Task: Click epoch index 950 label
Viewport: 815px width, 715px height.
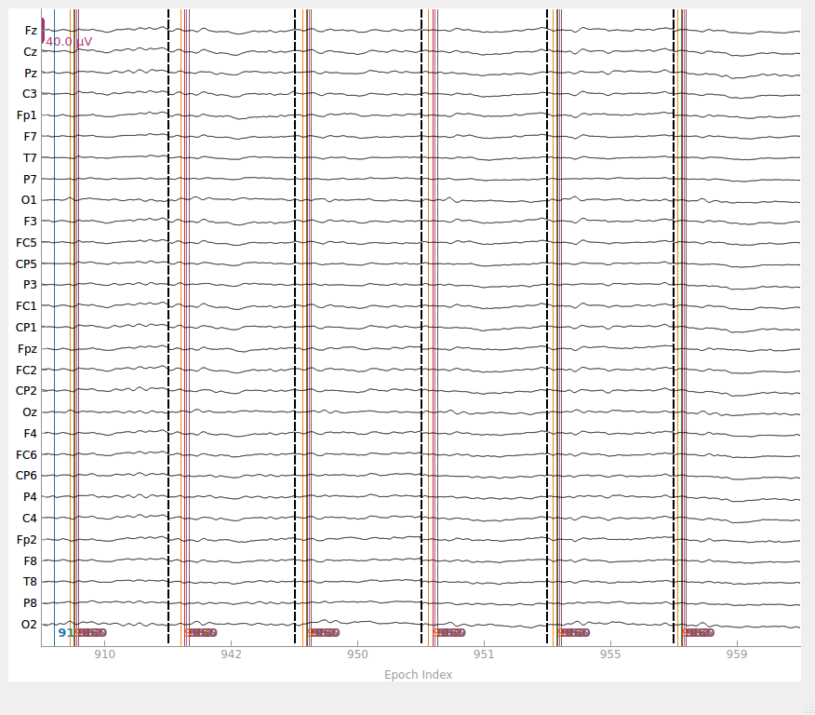Action: [357, 654]
